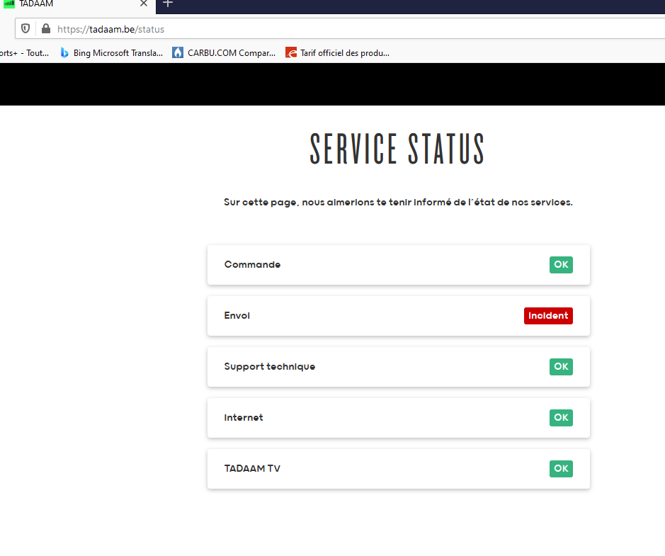This screenshot has width=665, height=556.
Task: Open CARBU.COM Compar... bookmark
Action: click(x=224, y=53)
